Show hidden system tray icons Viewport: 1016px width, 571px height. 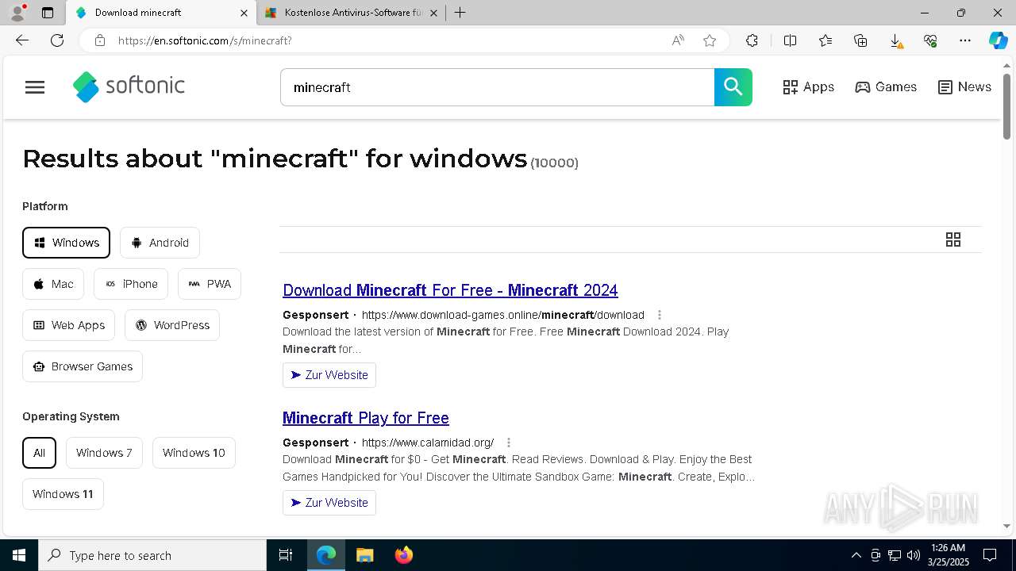[856, 555]
